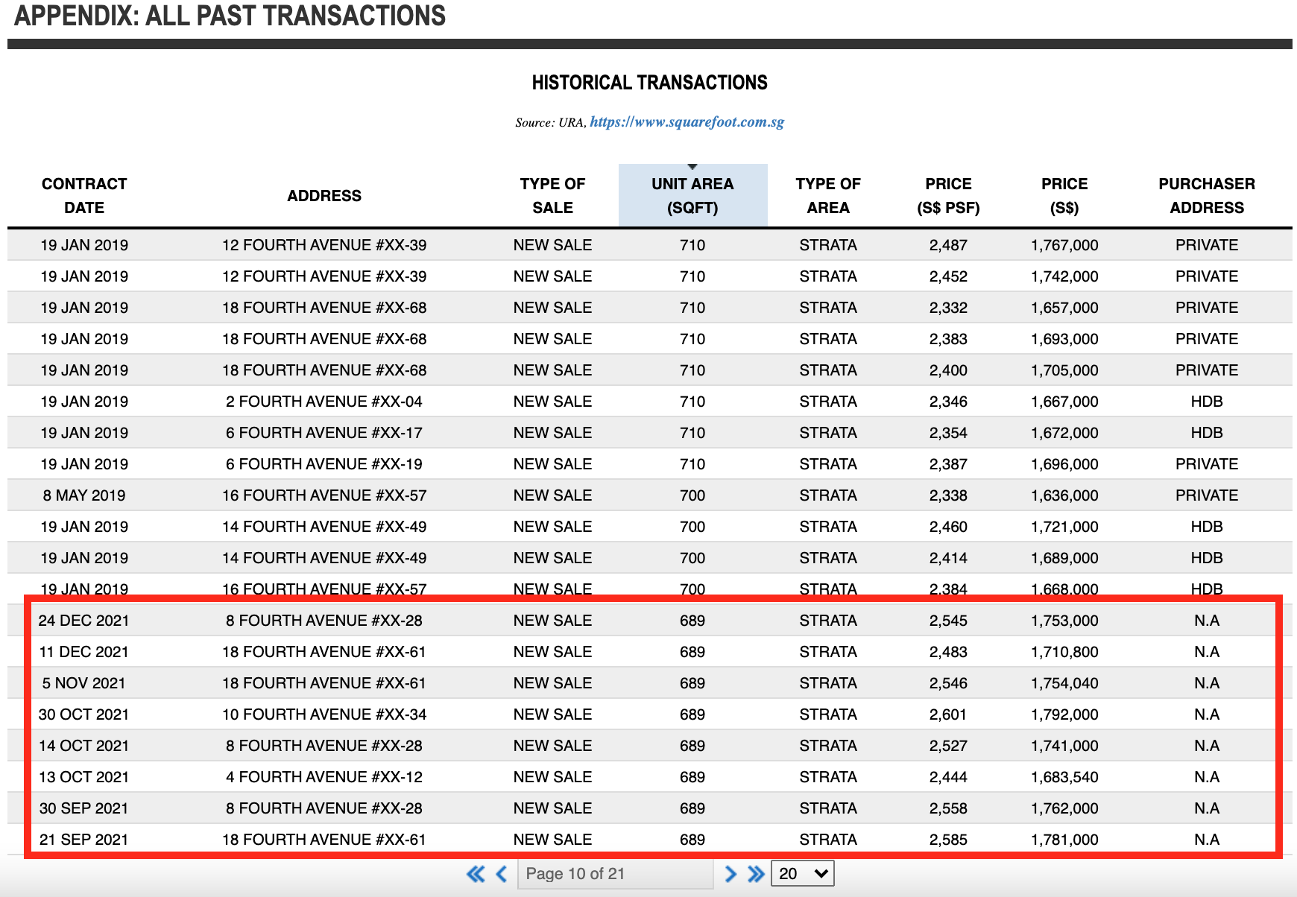
Task: Click price 1,742,000 cell
Action: (1064, 276)
